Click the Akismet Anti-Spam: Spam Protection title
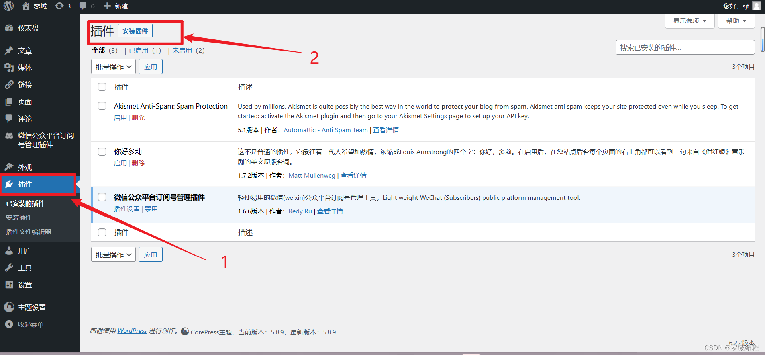This screenshot has height=355, width=765. point(171,106)
